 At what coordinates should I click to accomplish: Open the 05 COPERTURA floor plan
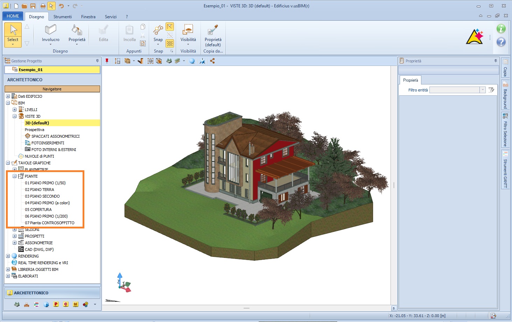tap(38, 210)
